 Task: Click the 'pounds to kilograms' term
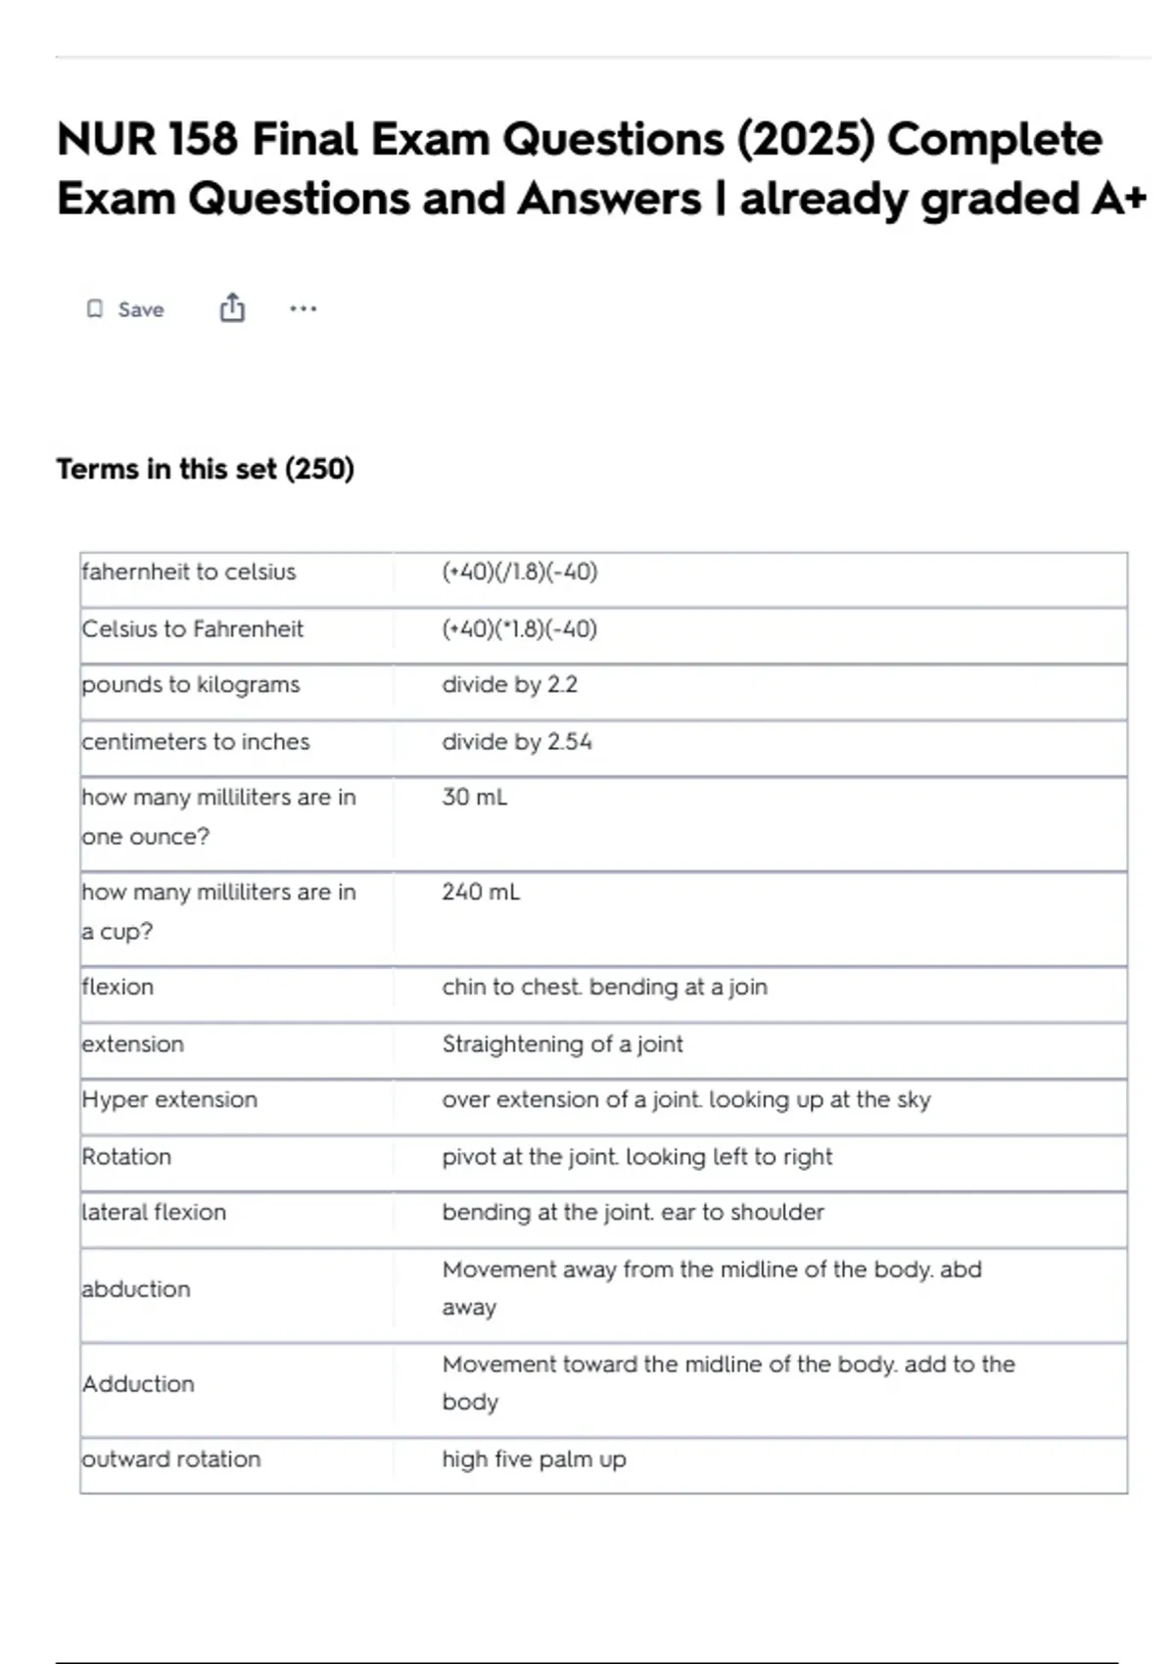[x=191, y=684]
